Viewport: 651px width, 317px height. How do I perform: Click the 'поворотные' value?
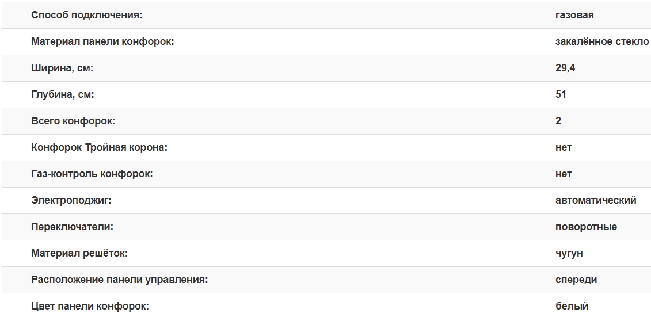point(586,227)
